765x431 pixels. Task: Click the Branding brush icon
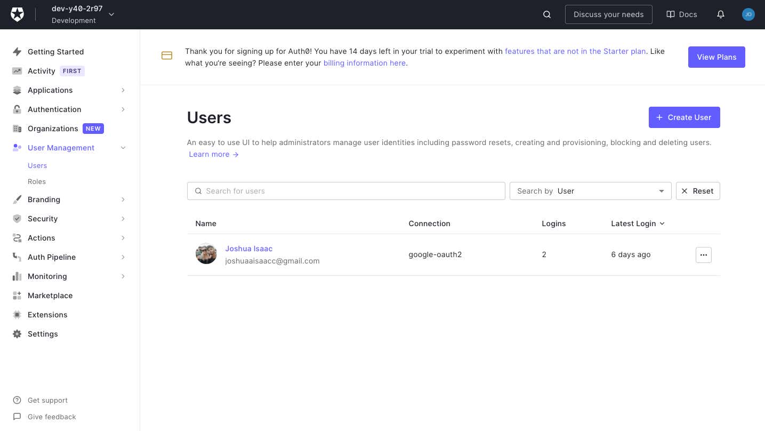[x=17, y=199]
